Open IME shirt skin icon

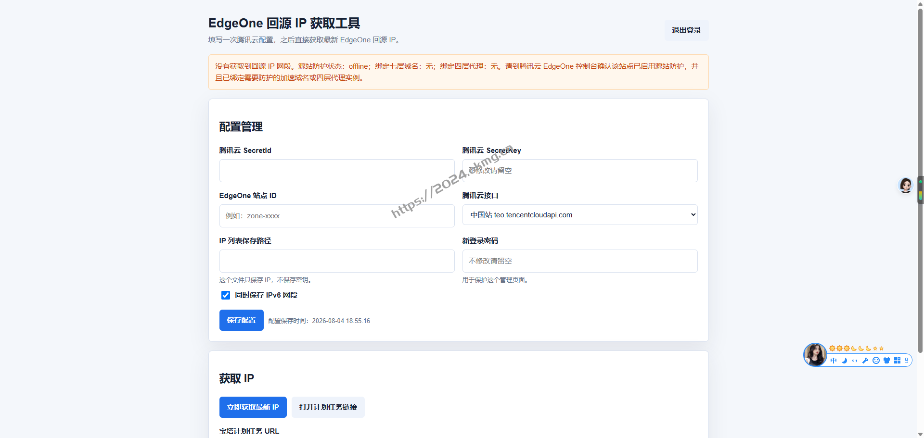(886, 361)
